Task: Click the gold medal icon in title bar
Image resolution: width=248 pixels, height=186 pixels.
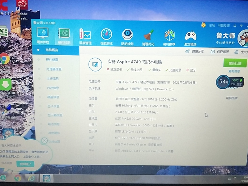Action: pos(203,25)
